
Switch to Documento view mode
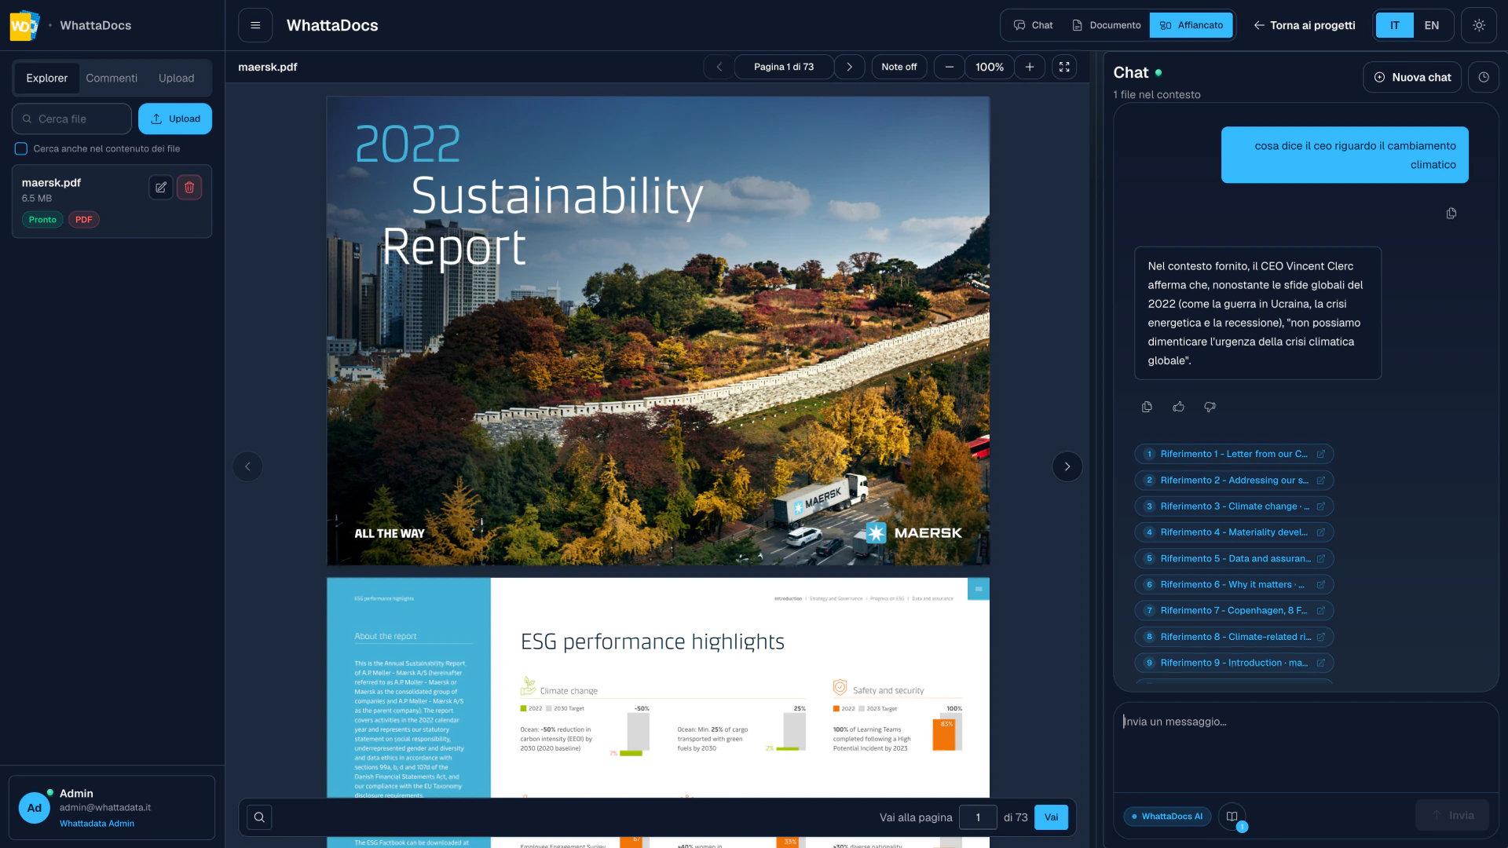[x=1106, y=25]
